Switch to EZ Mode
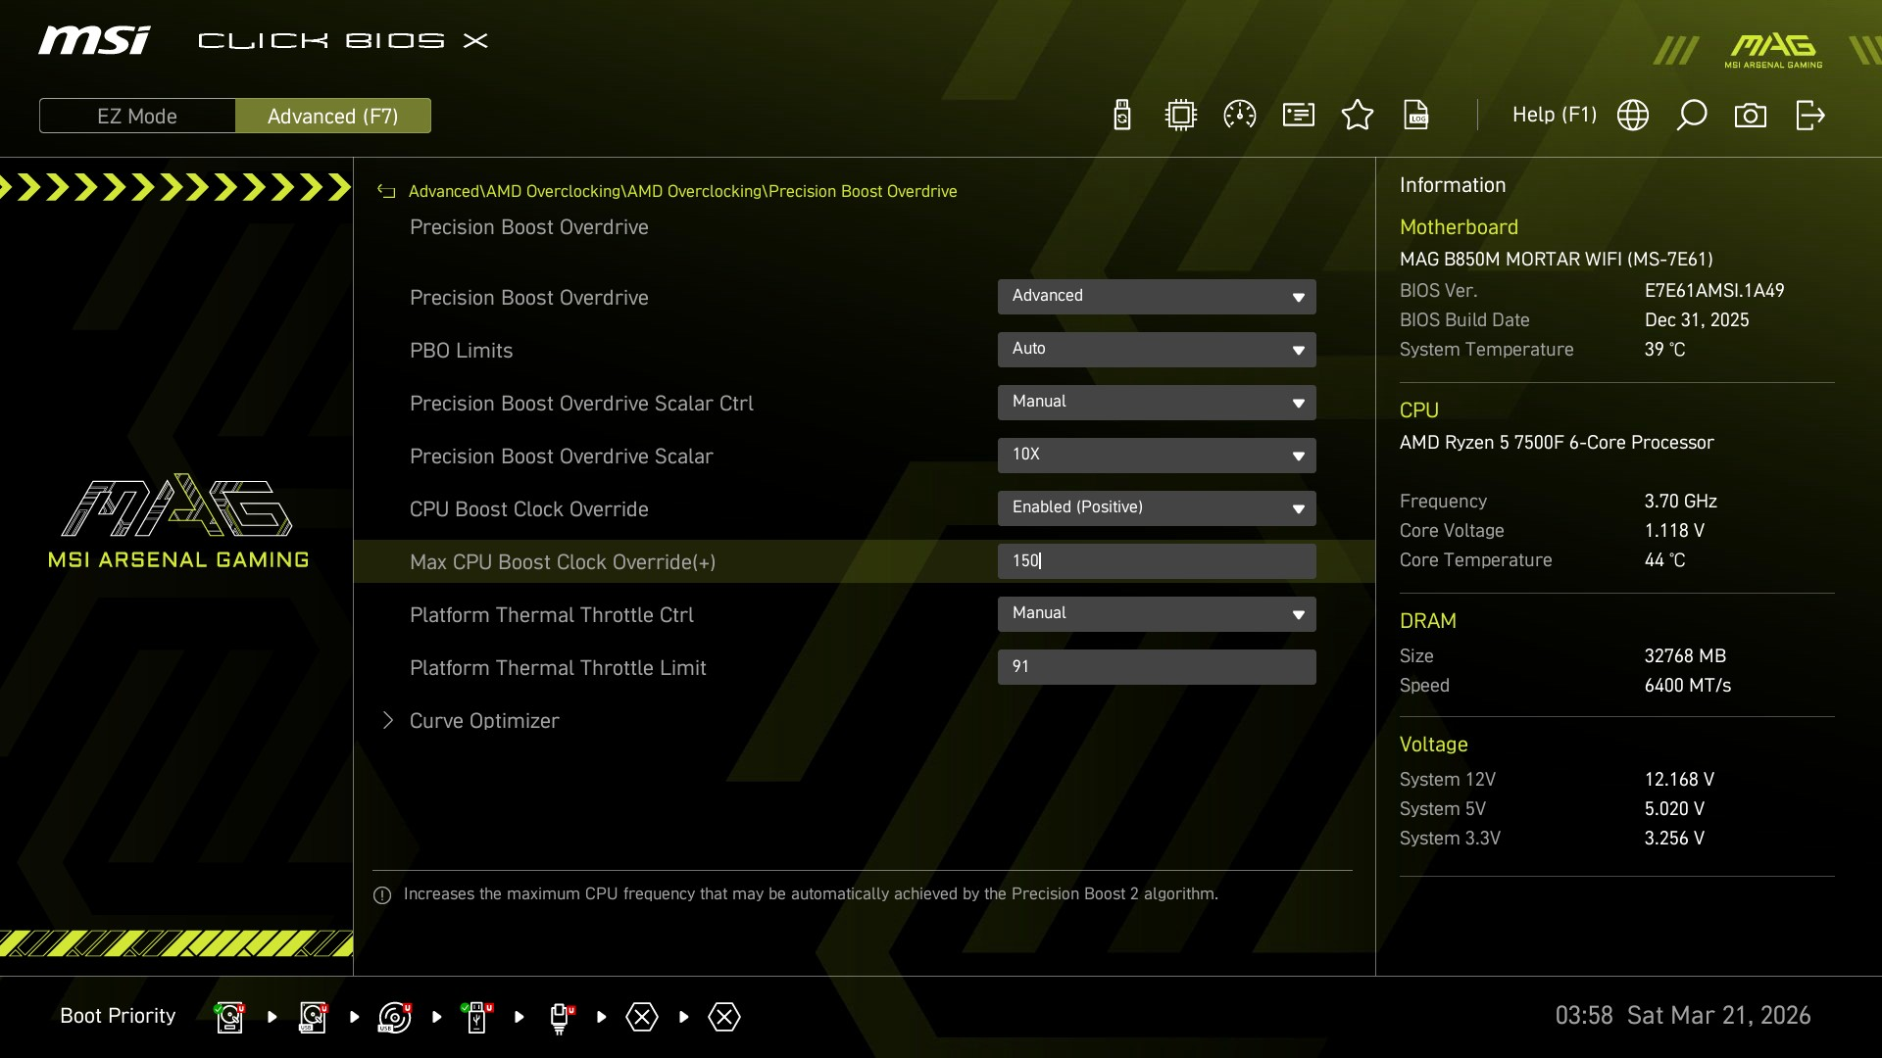This screenshot has width=1882, height=1058. pos(137,116)
